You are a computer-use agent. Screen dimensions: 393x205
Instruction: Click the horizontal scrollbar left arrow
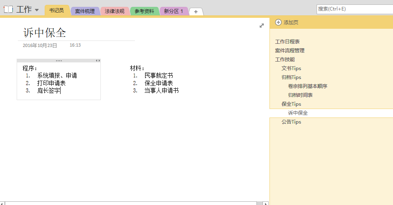pos(2,203)
